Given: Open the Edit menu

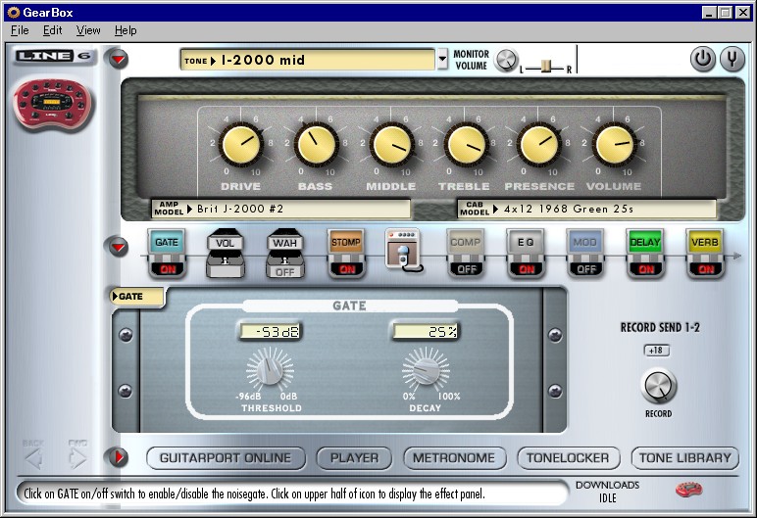Looking at the screenshot, I should tap(52, 30).
